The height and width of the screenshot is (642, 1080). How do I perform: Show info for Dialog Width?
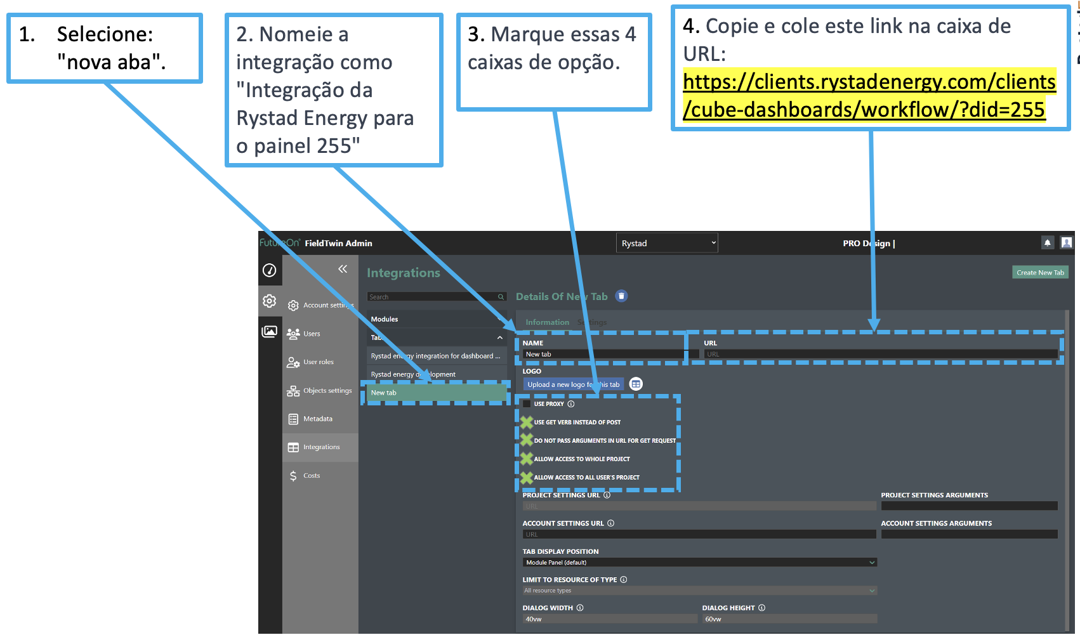[580, 608]
